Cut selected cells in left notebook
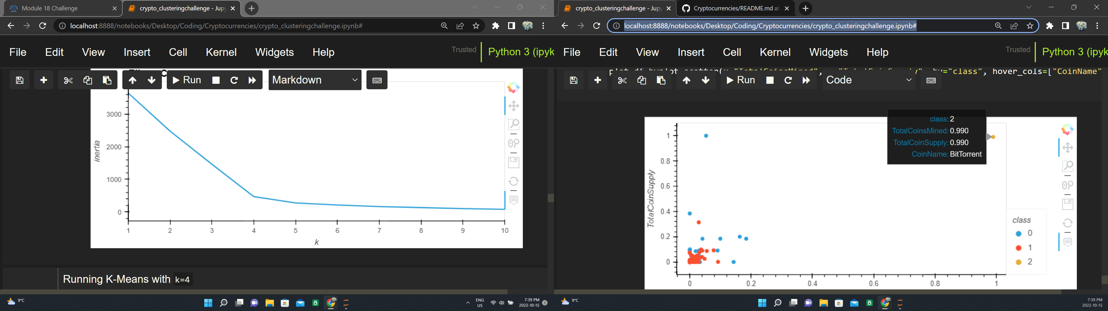Image resolution: width=1108 pixels, height=311 pixels. [x=68, y=80]
